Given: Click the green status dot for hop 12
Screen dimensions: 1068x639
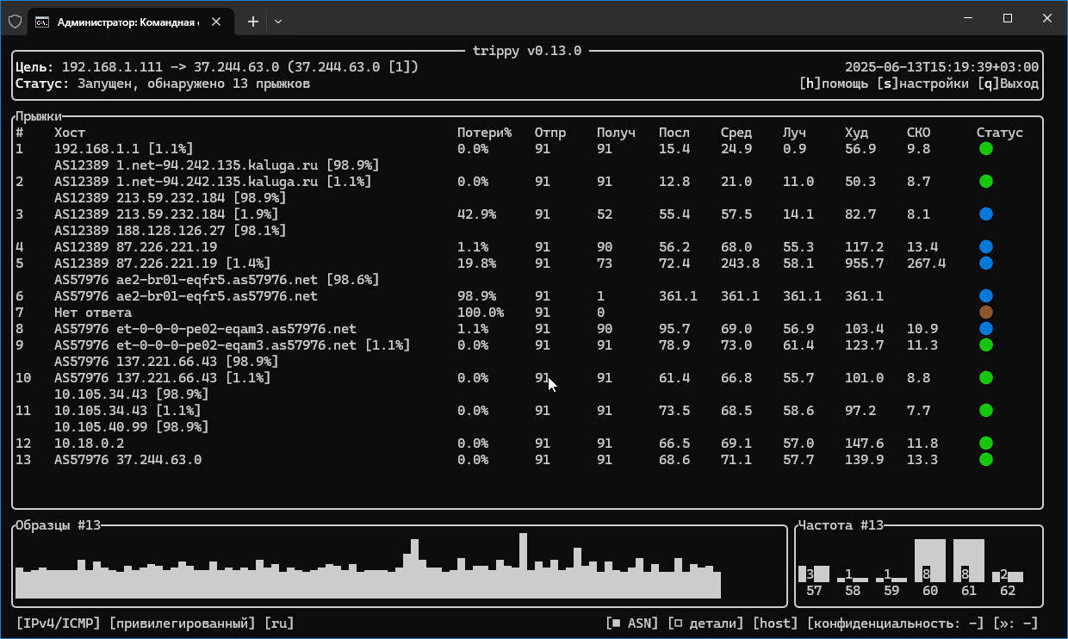Looking at the screenshot, I should click(986, 443).
